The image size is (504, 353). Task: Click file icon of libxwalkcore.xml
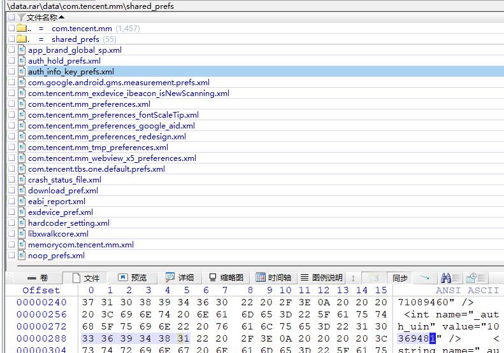pos(21,234)
